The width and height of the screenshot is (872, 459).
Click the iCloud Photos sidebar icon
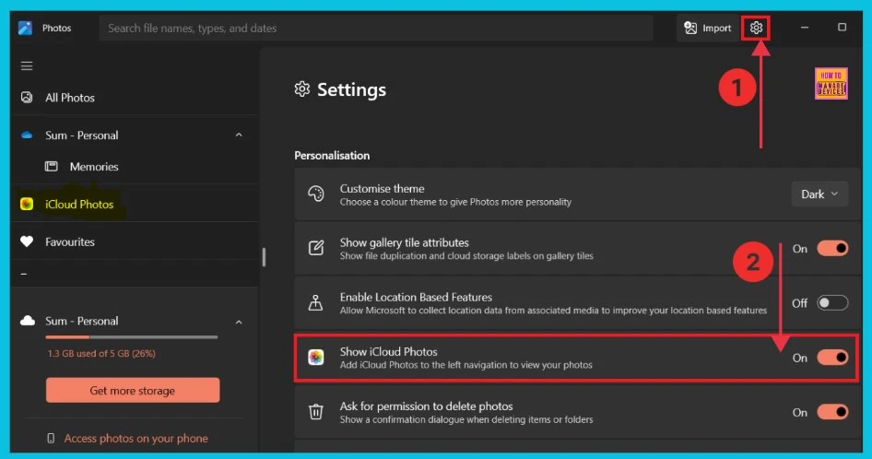tap(27, 205)
